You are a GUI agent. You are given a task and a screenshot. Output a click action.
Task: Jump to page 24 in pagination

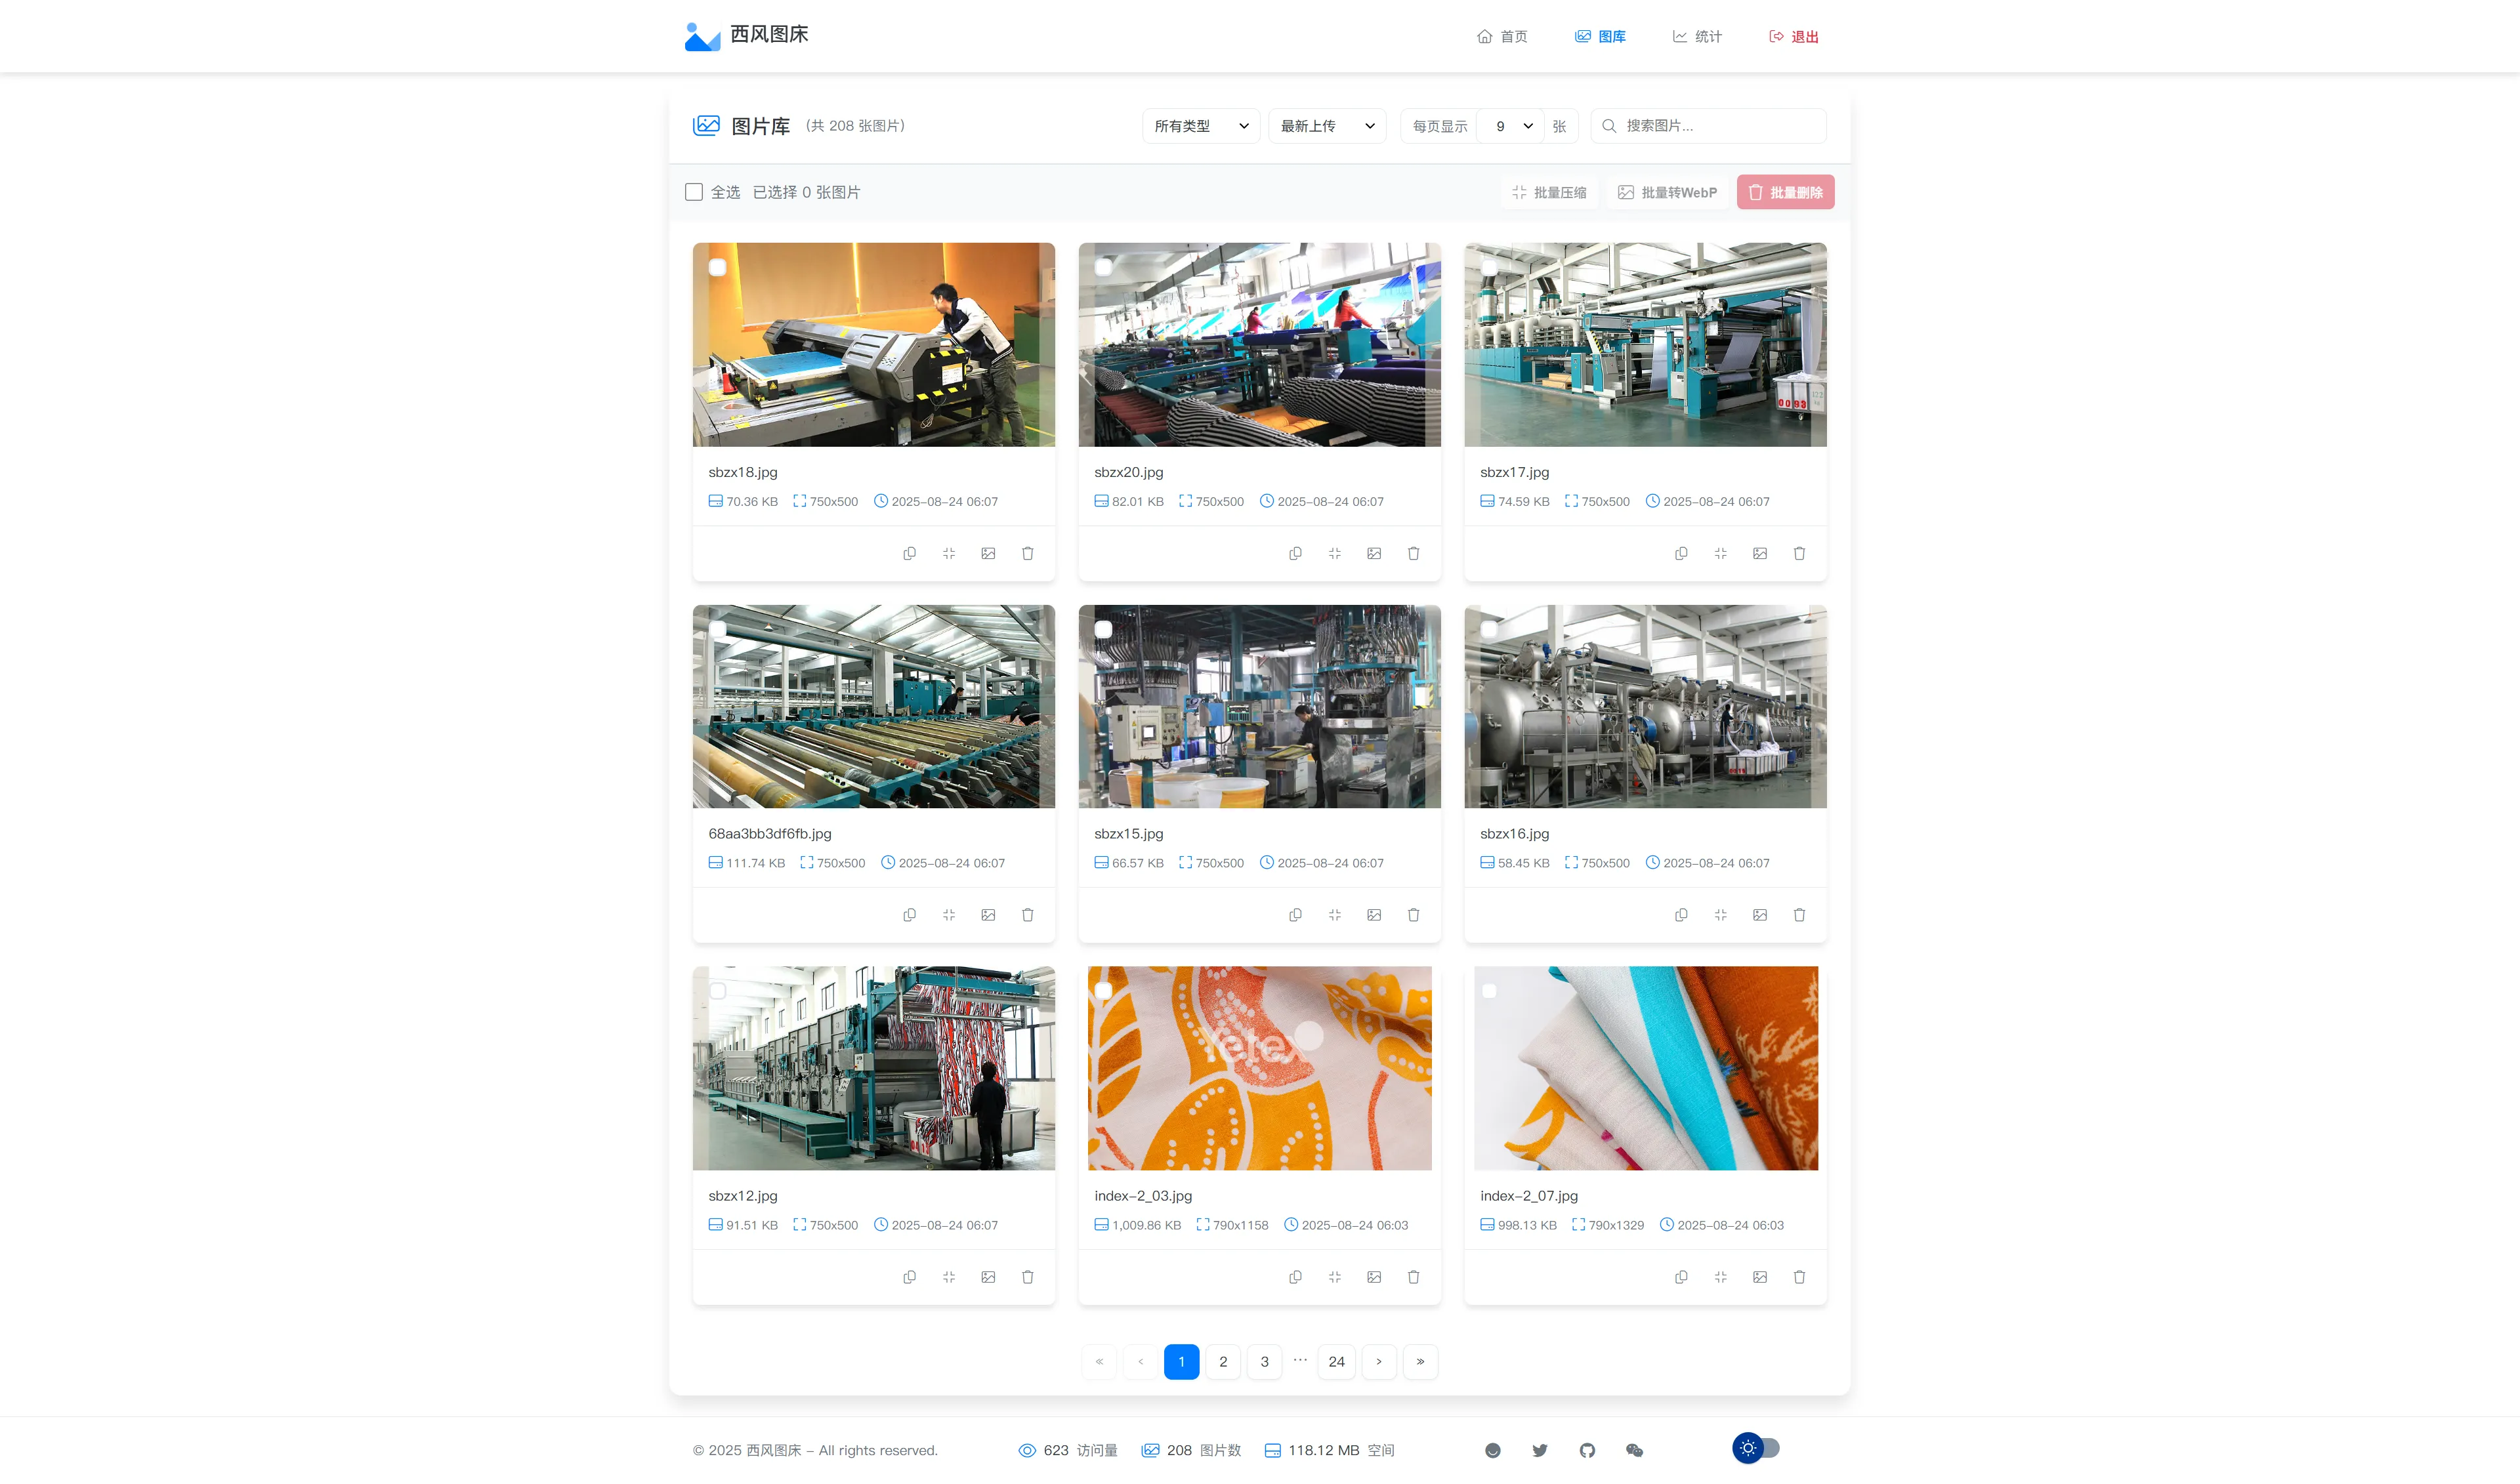pos(1336,1361)
